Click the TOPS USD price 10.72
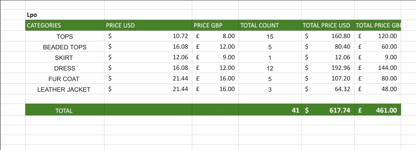Viewport: 416px width, 150px height. [148, 36]
